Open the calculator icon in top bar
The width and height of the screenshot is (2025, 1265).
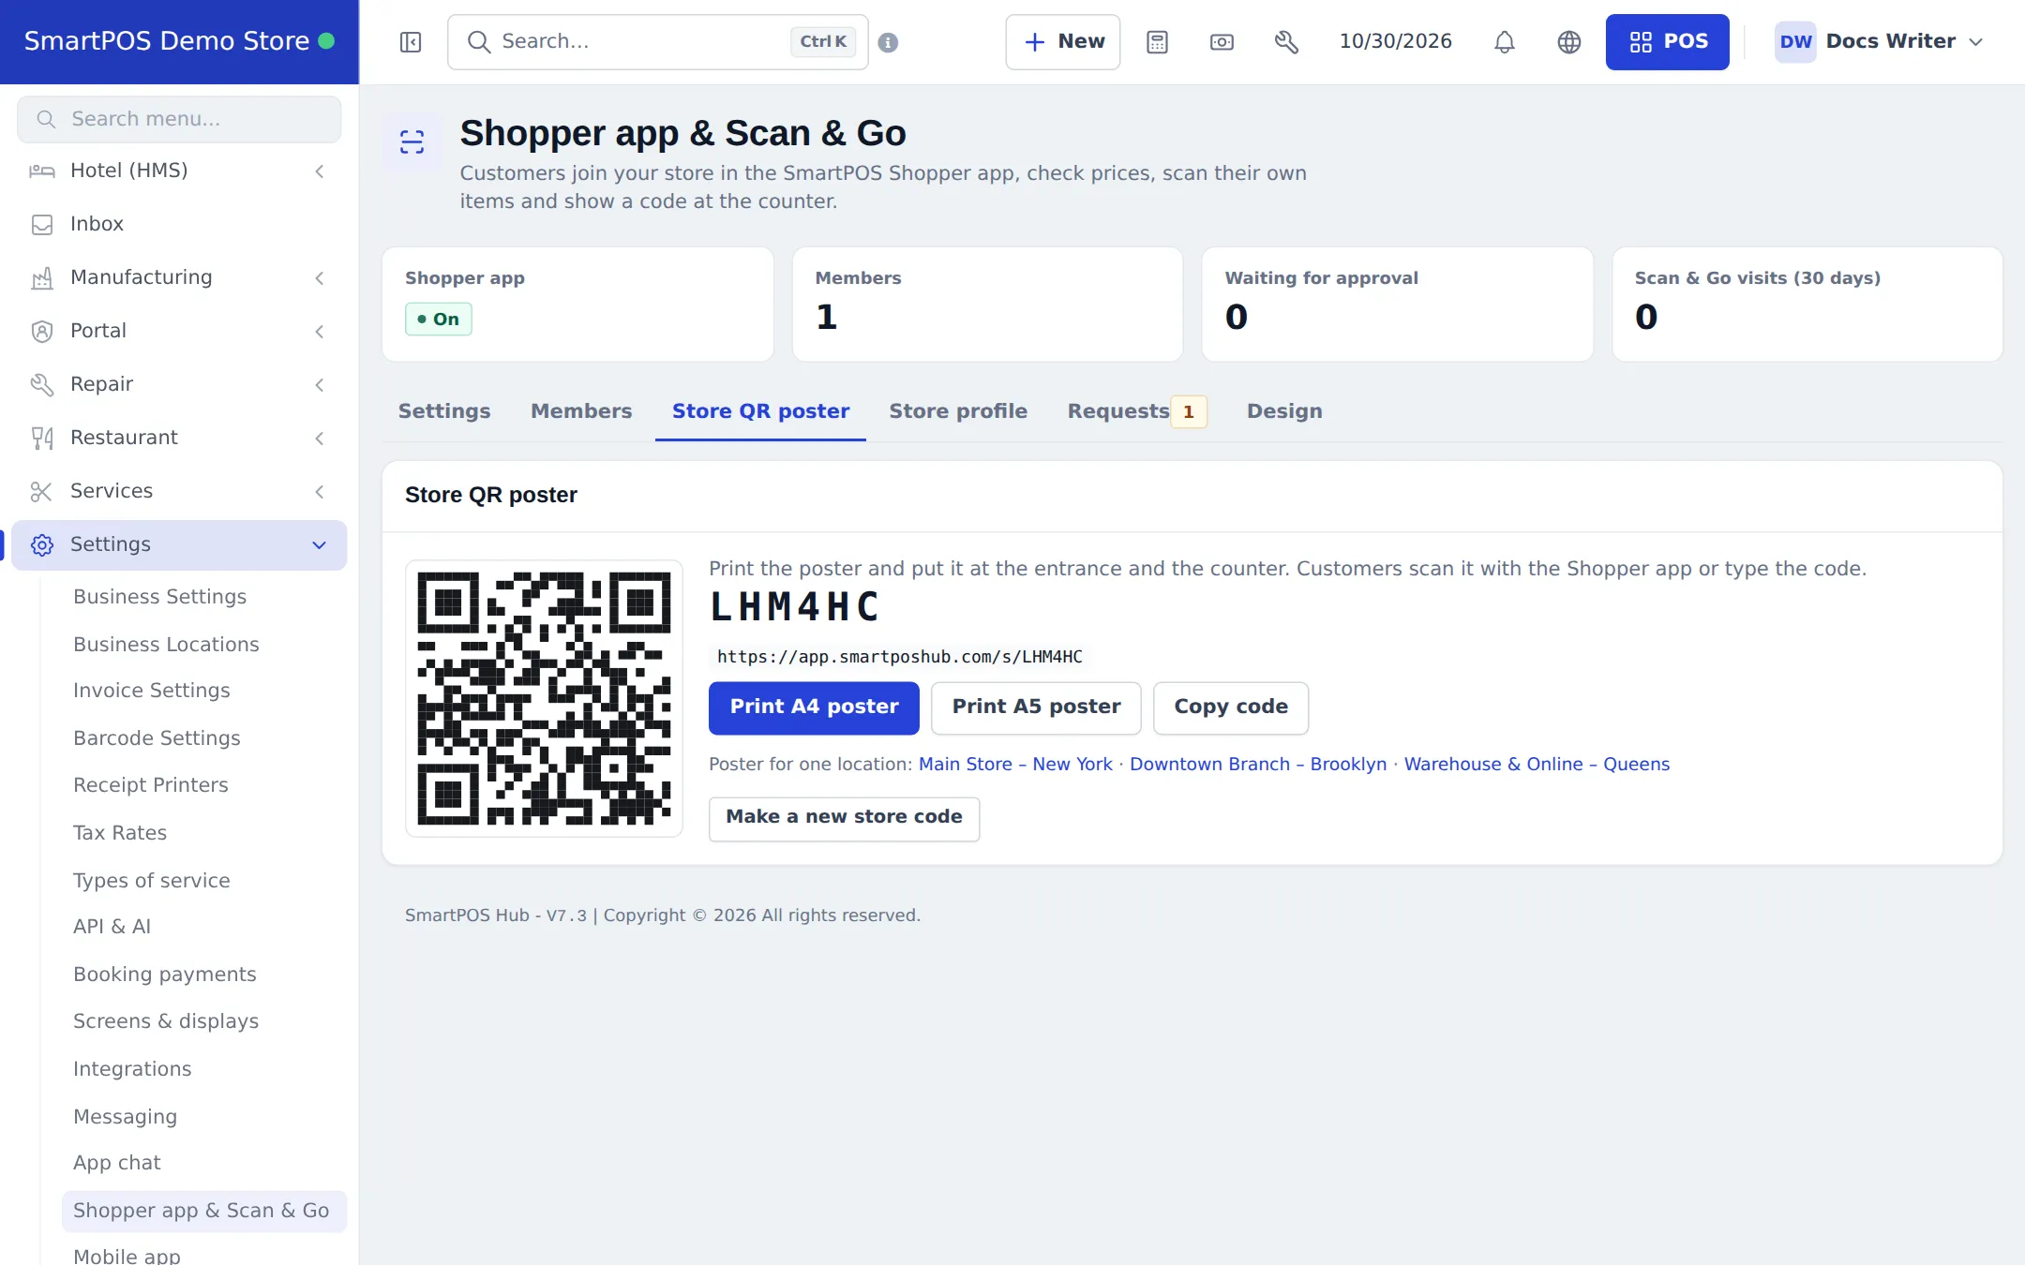pyautogui.click(x=1157, y=42)
